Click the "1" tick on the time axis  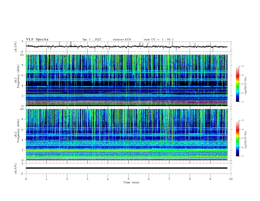46,179
